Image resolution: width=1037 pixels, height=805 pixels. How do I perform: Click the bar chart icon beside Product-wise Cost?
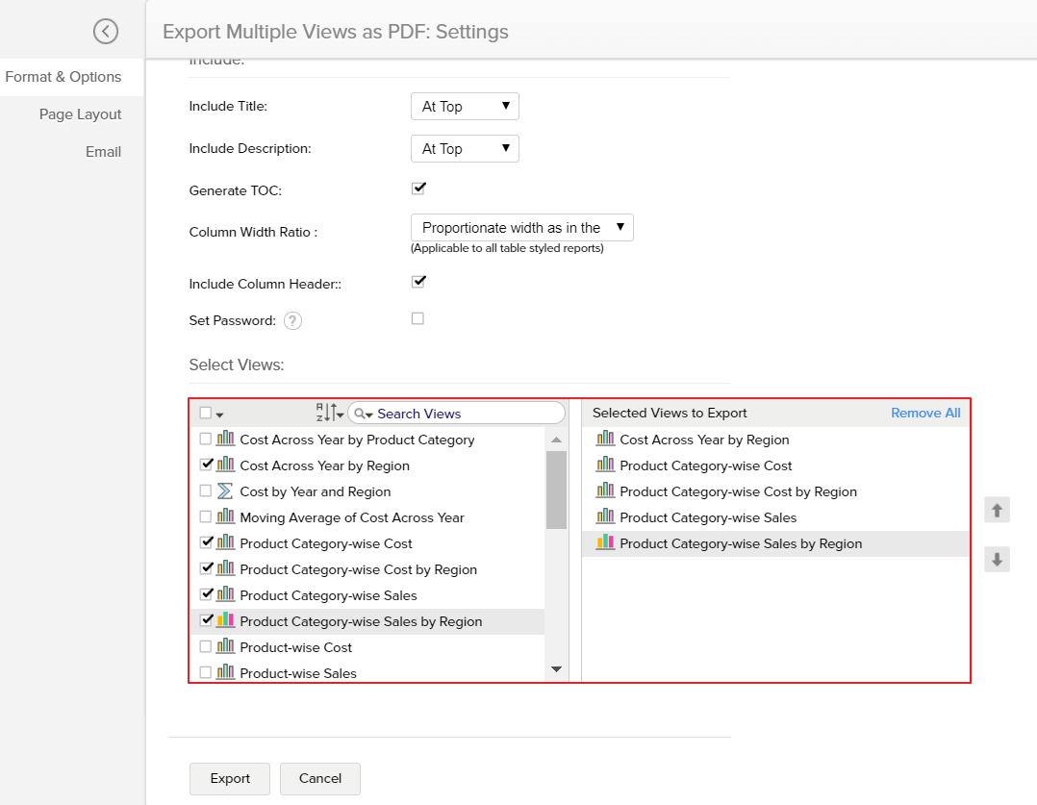(x=225, y=646)
